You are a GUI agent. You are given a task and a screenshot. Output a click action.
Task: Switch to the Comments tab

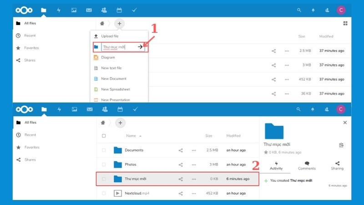click(307, 165)
